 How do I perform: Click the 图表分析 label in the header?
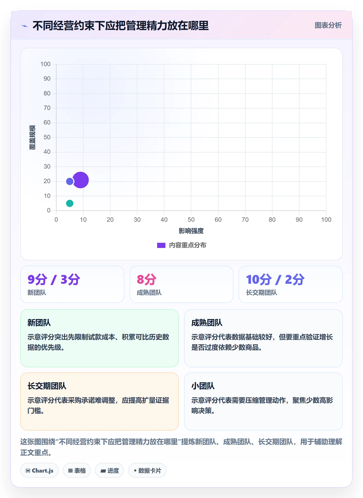click(328, 25)
